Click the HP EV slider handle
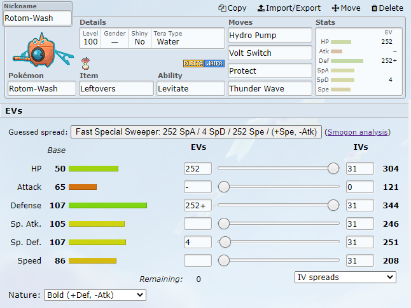The height and width of the screenshot is (308, 411). click(333, 168)
